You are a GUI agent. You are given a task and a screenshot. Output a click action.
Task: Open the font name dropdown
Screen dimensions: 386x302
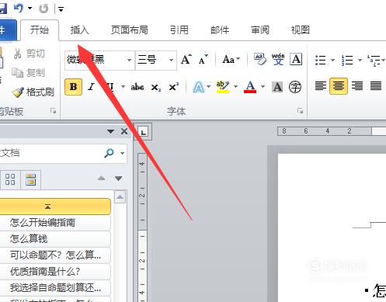point(129,60)
